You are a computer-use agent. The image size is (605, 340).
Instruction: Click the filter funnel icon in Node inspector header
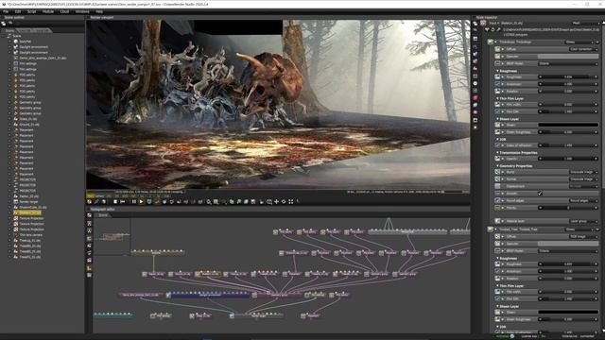click(487, 29)
